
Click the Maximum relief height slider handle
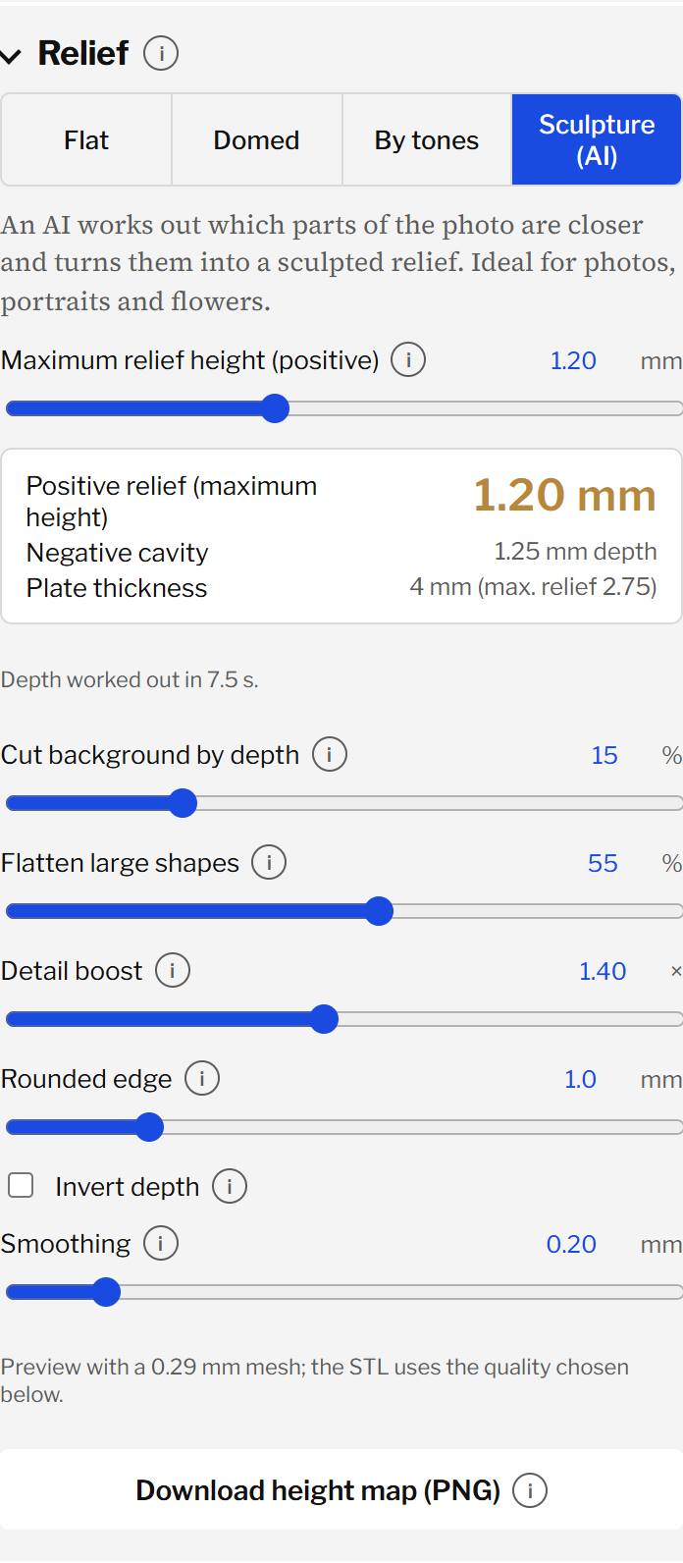coord(276,408)
